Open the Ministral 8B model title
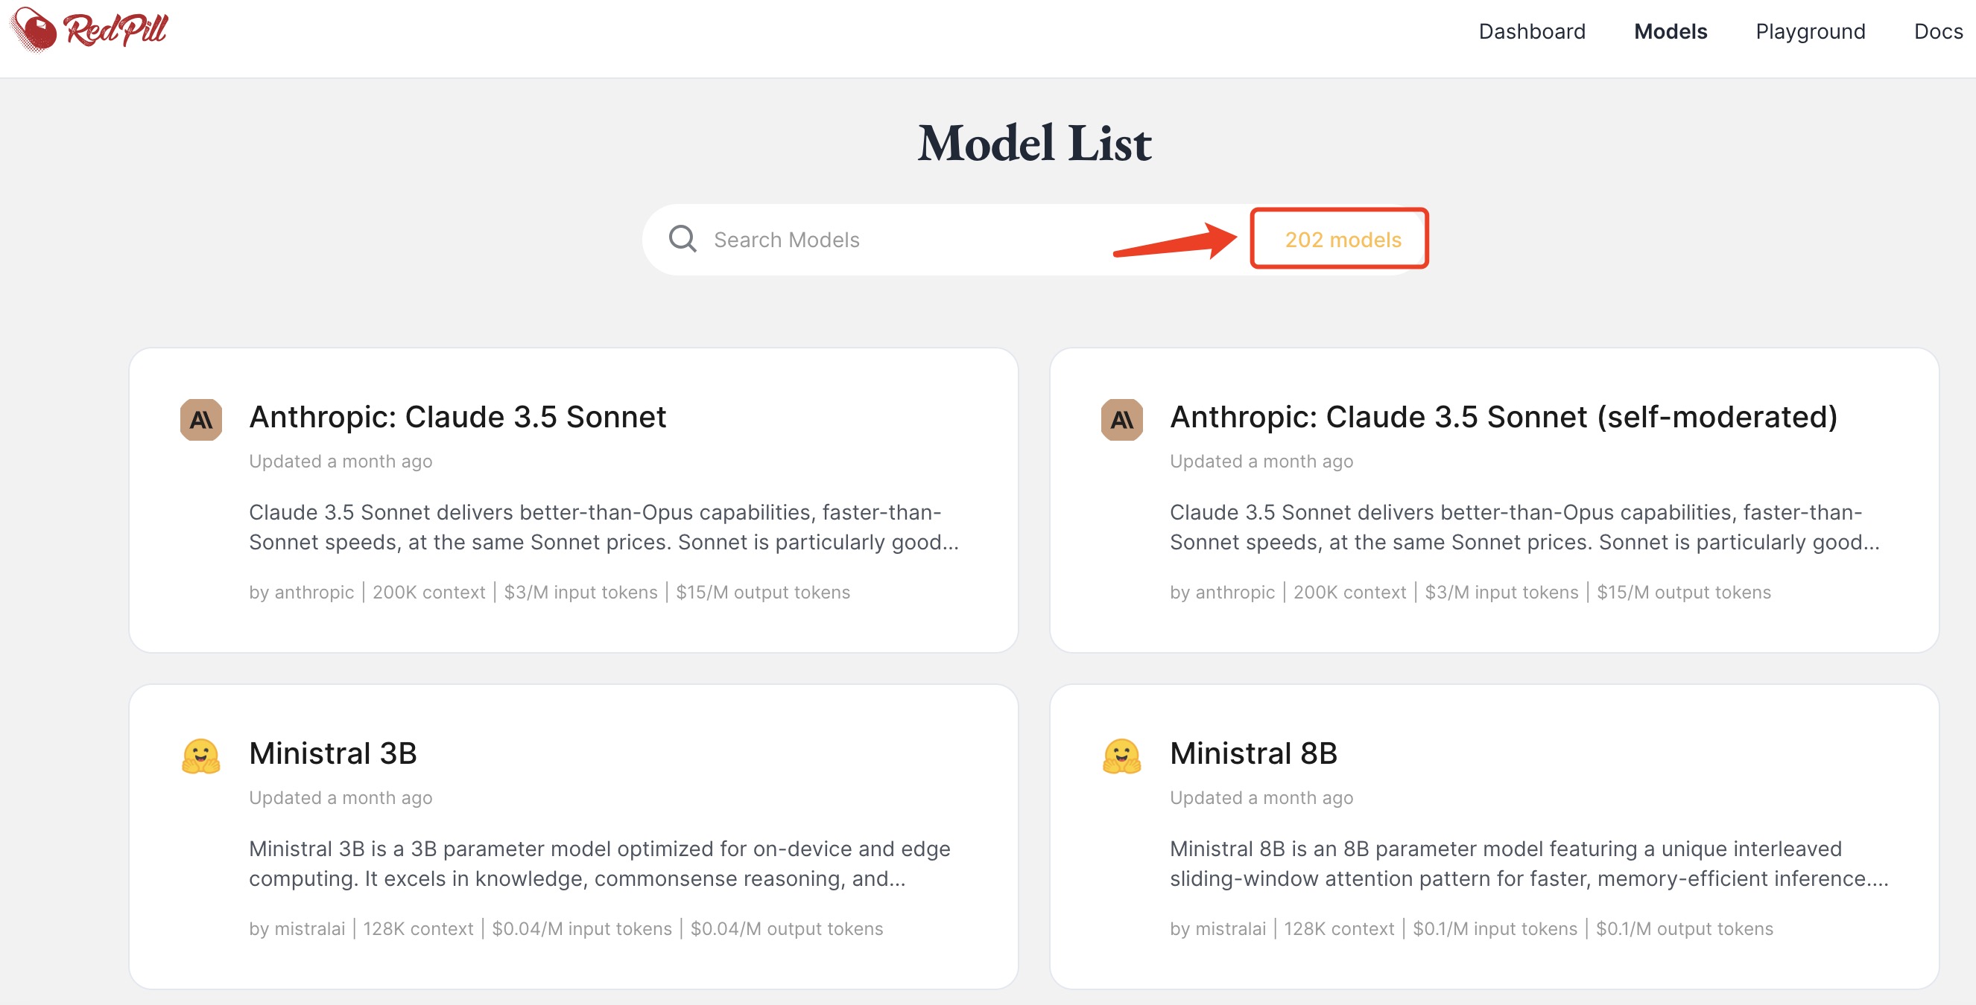The height and width of the screenshot is (1005, 1976). (1253, 753)
